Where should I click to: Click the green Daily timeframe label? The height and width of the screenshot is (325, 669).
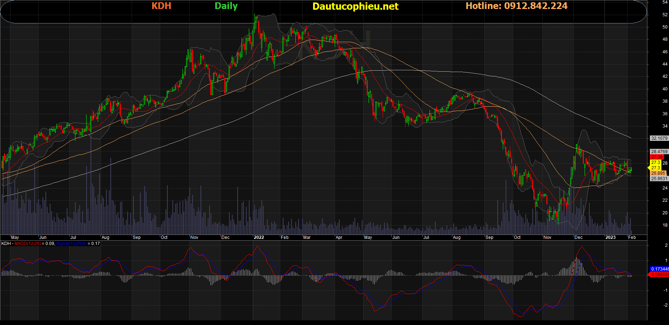coord(226,6)
